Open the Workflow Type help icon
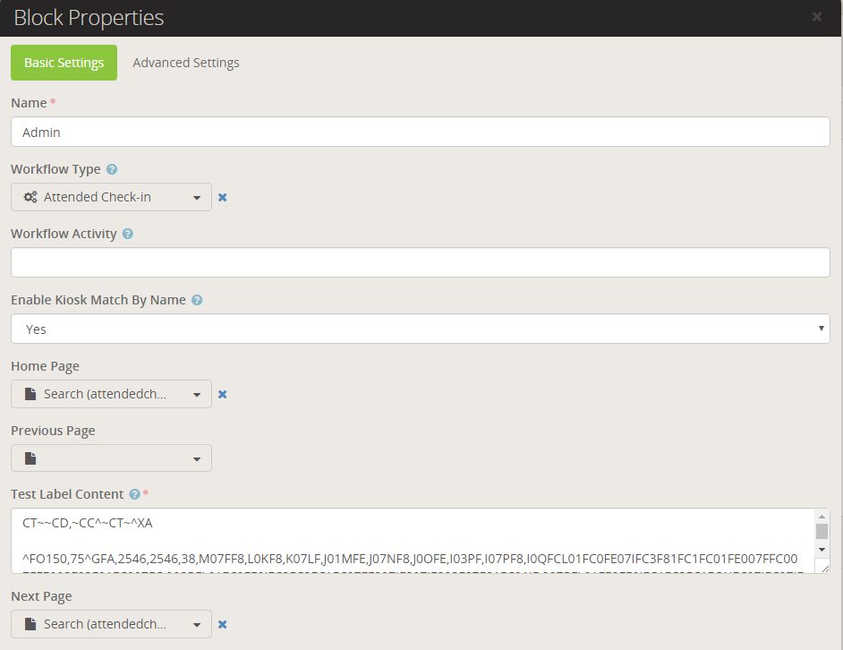 (x=111, y=169)
